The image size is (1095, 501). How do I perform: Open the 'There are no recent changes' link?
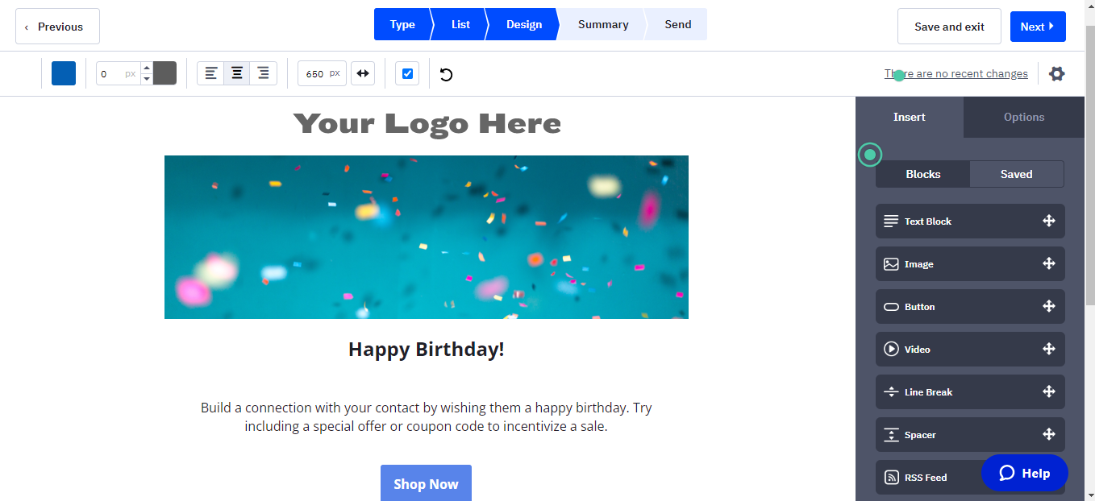[956, 74]
